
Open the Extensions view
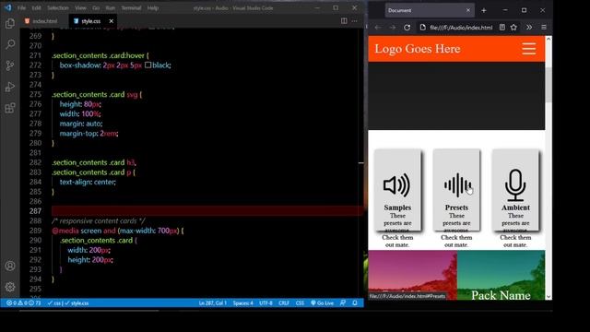[10, 108]
